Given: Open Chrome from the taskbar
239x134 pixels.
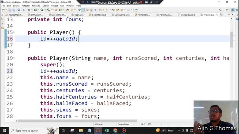Looking at the screenshot, I should 115,131.
